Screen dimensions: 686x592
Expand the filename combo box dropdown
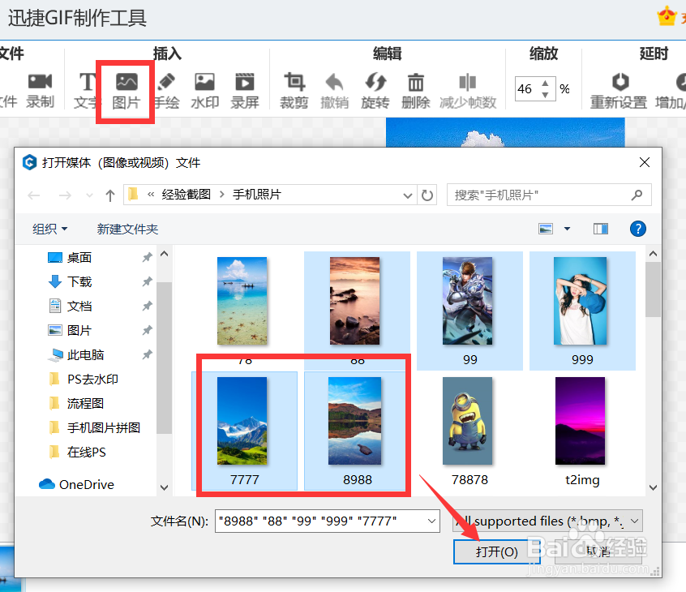pos(431,521)
